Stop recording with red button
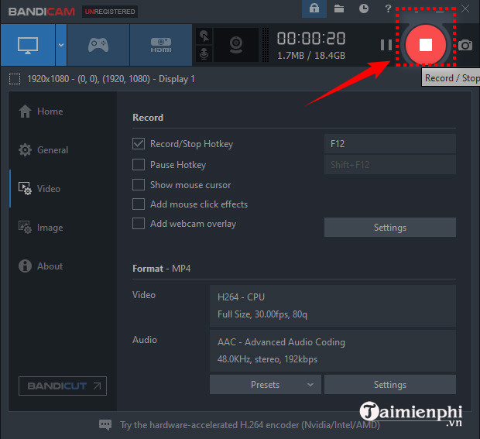Viewport: 480px width, 439px height. pyautogui.click(x=426, y=45)
